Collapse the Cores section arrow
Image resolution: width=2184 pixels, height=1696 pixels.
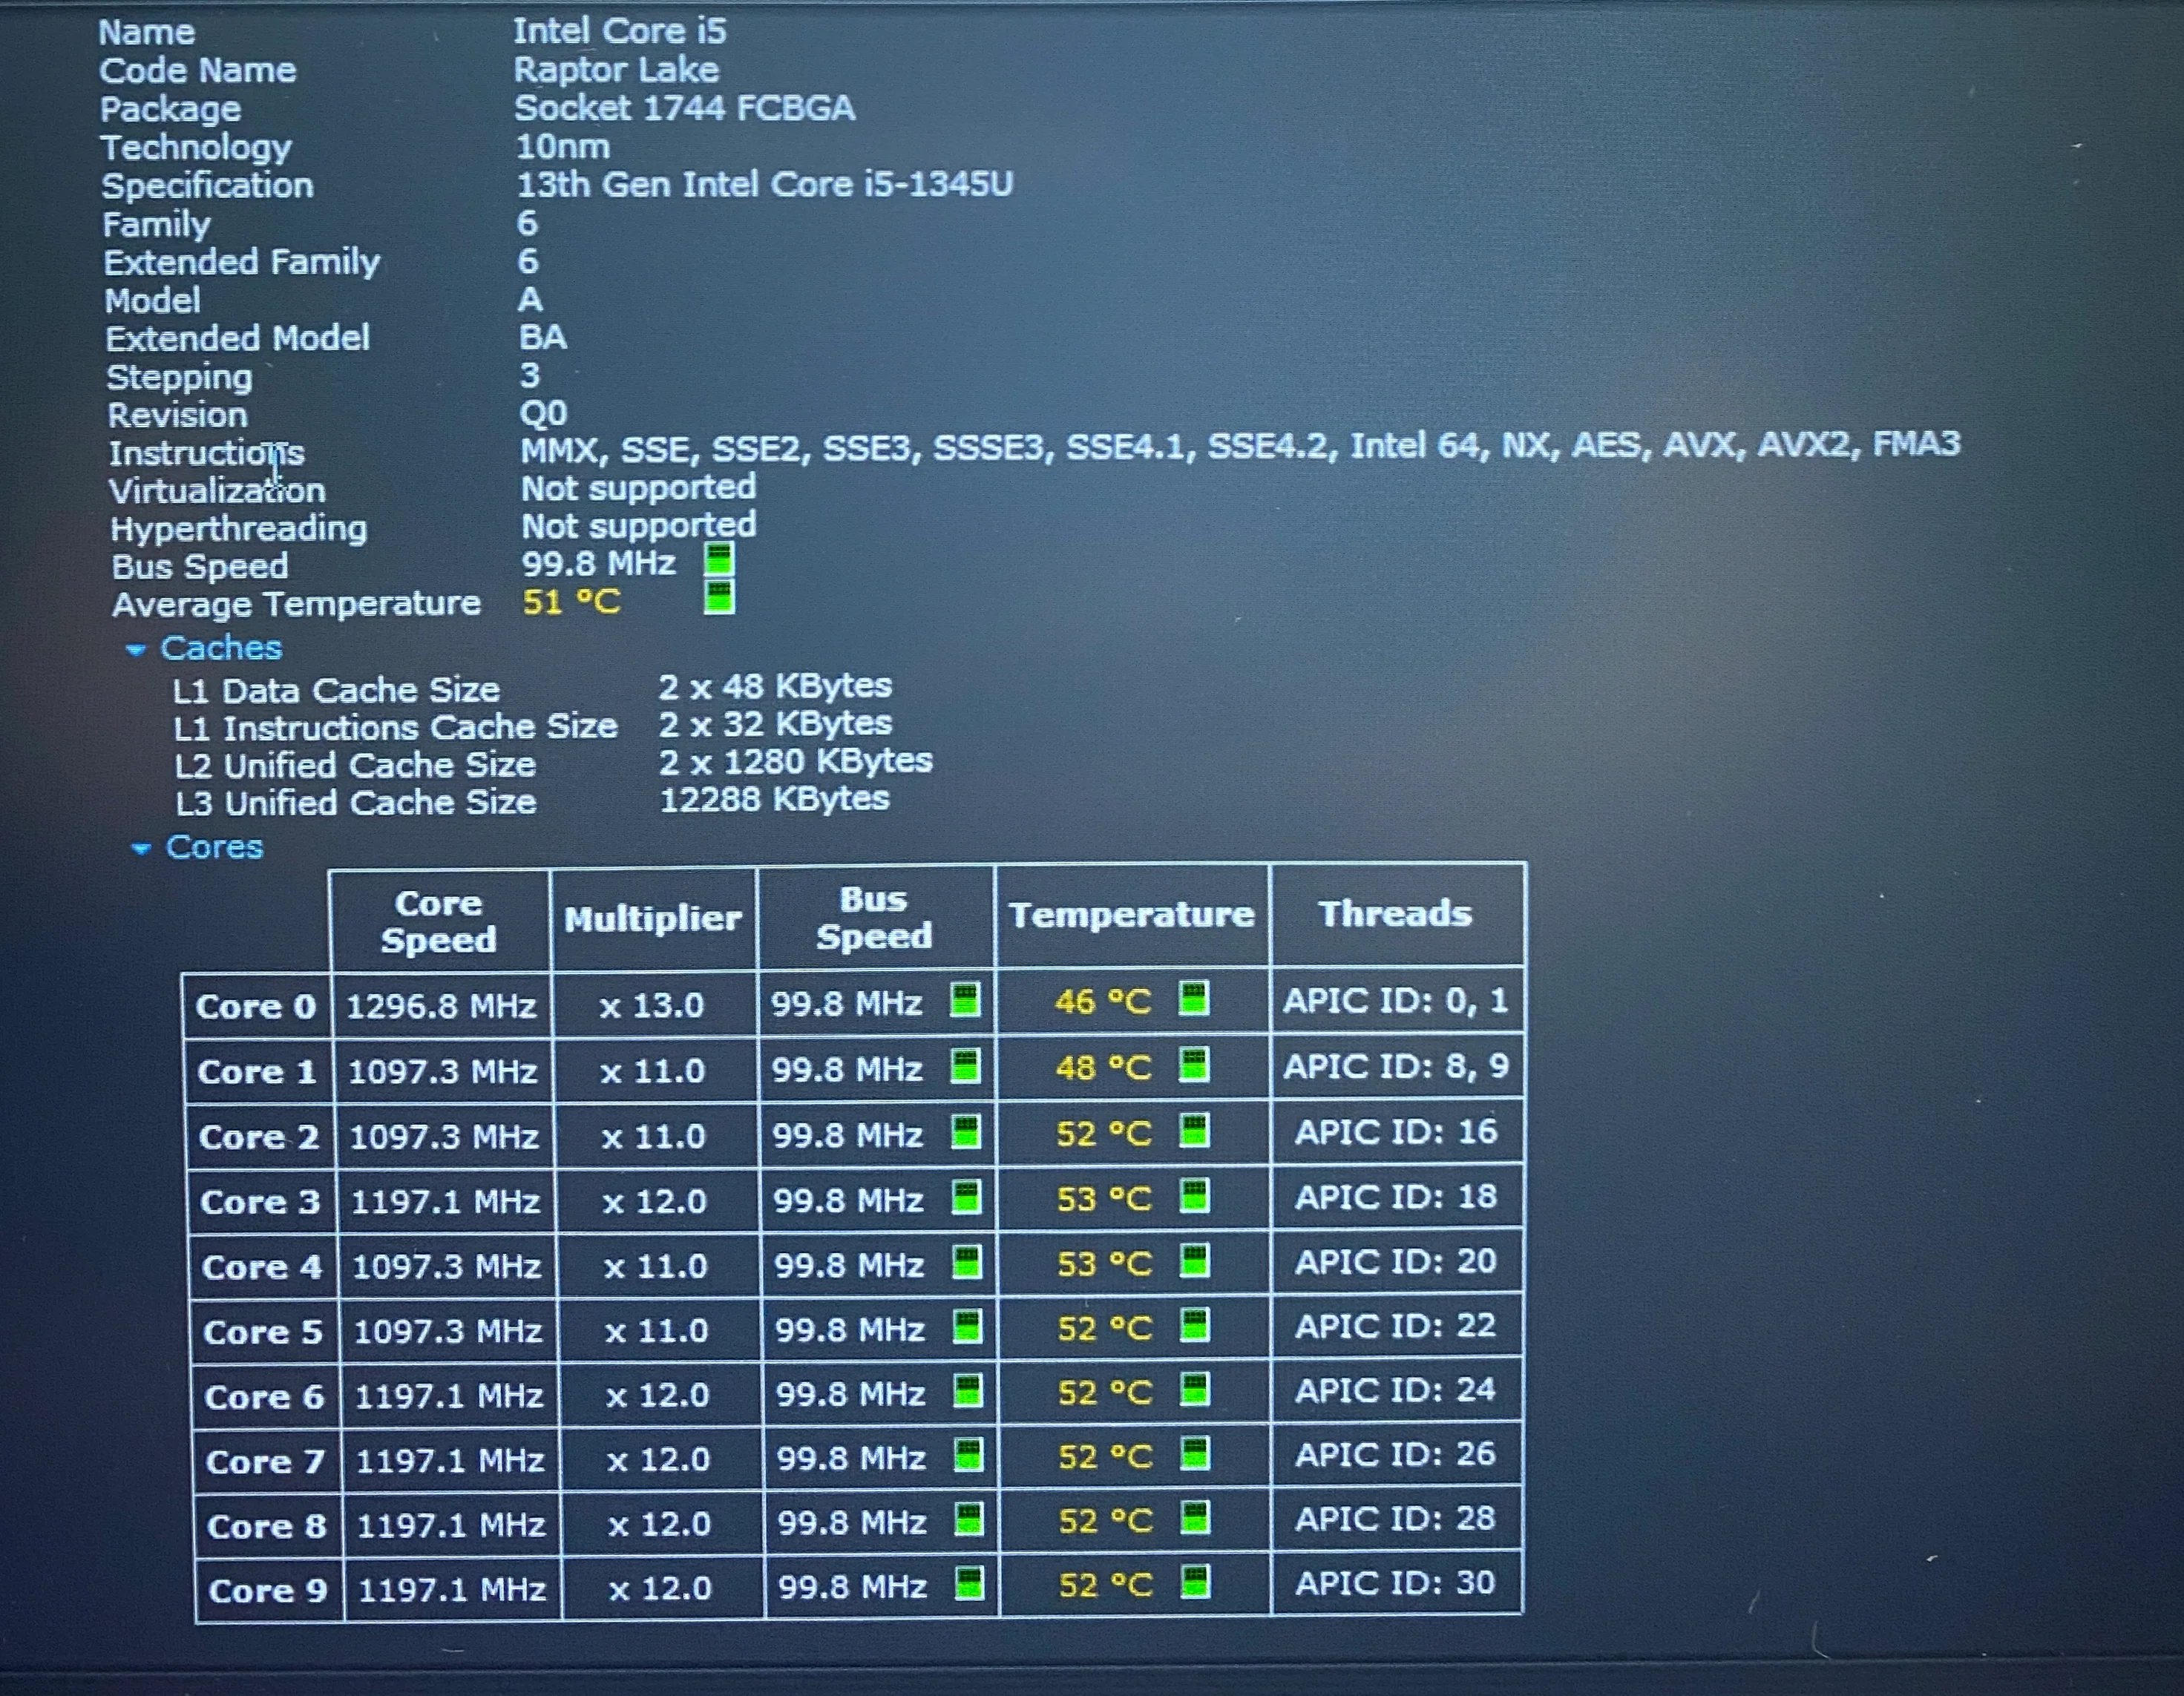[x=141, y=849]
